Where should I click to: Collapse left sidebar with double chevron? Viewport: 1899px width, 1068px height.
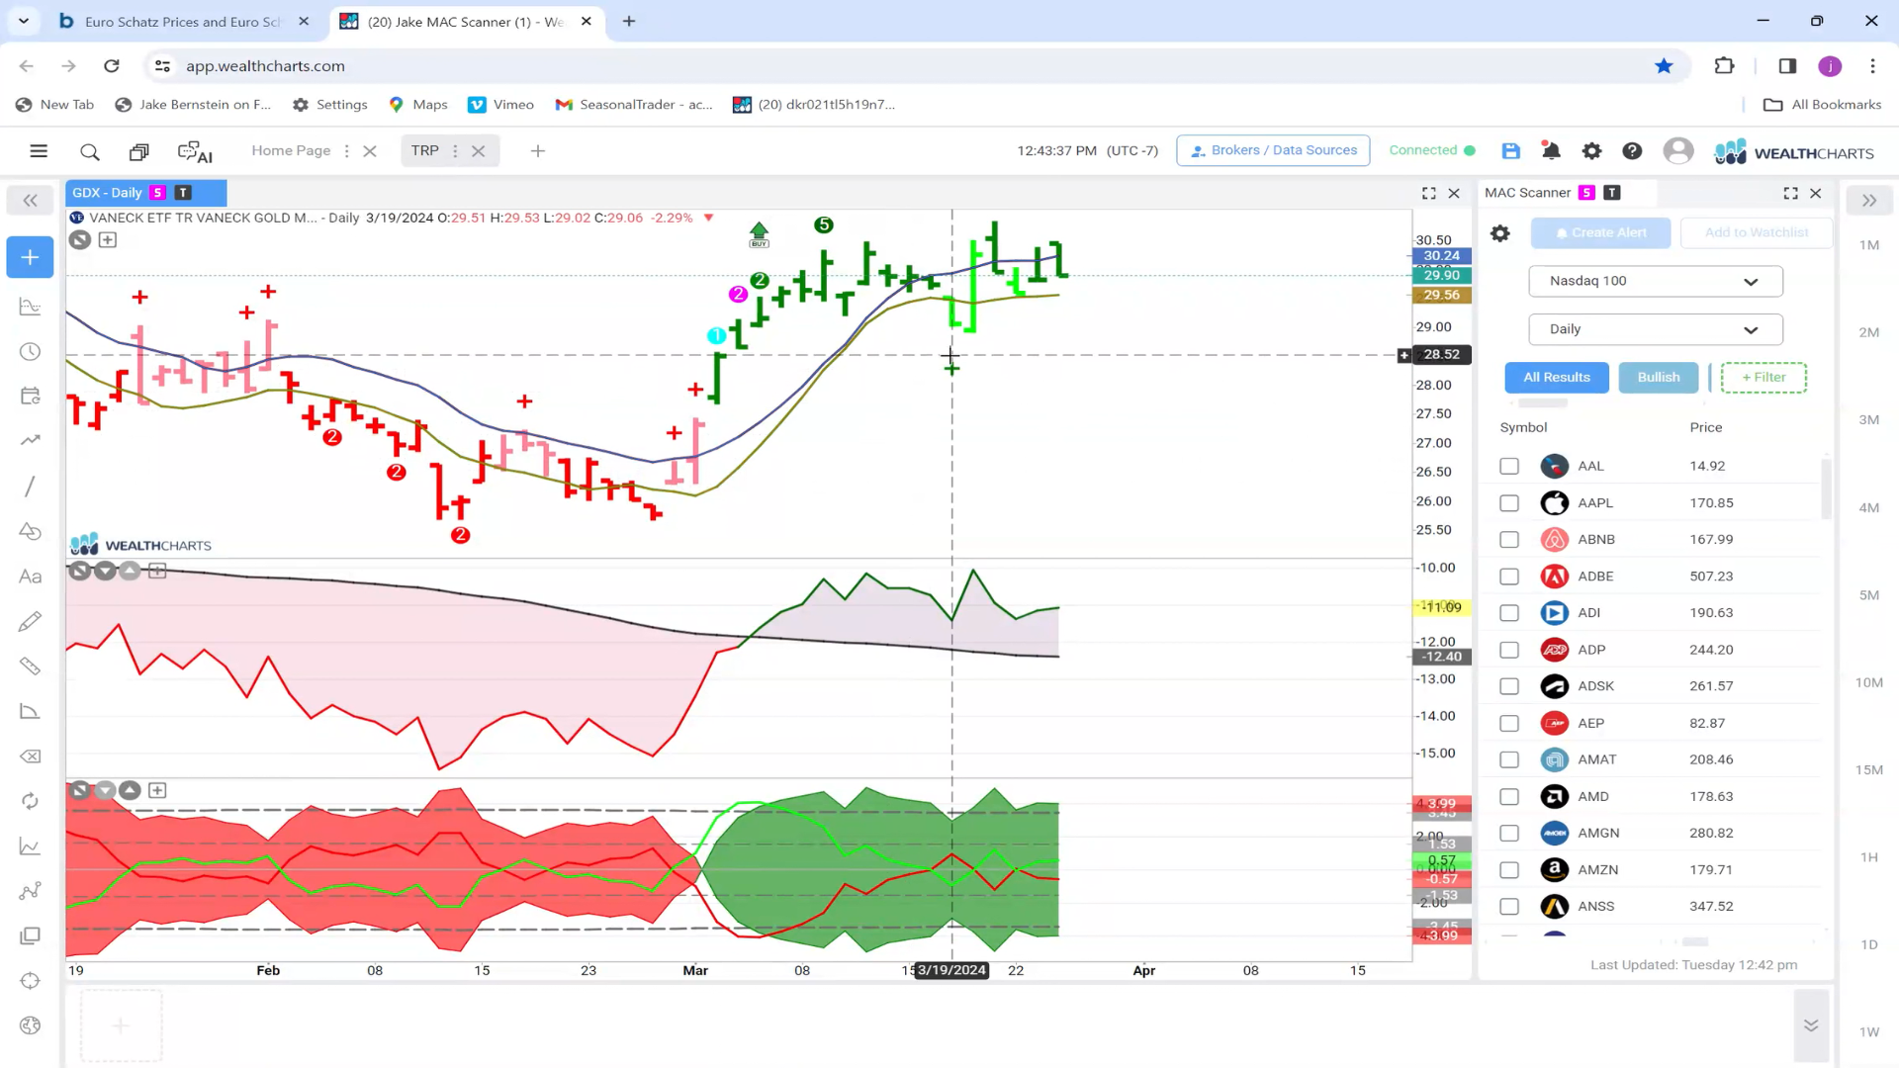click(x=30, y=201)
